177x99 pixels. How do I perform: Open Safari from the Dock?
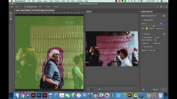tap(56, 95)
